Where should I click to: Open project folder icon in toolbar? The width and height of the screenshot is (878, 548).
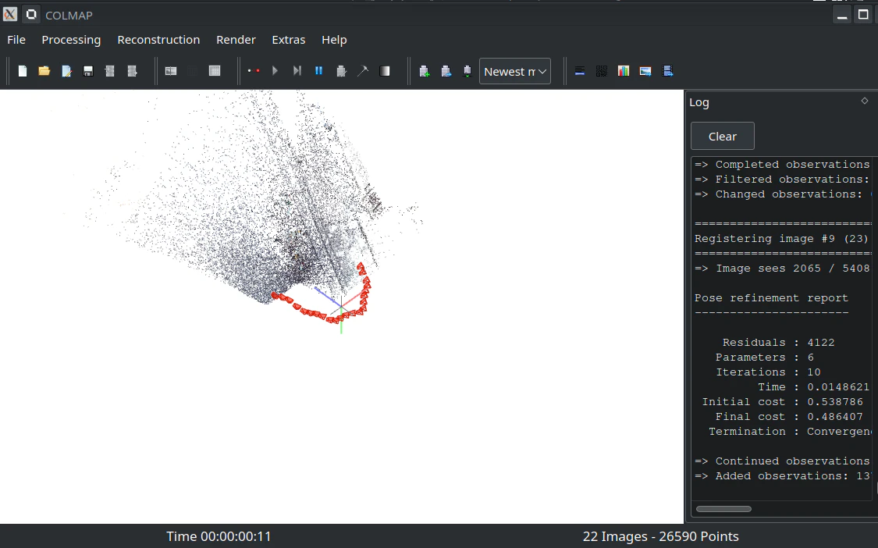pyautogui.click(x=44, y=71)
